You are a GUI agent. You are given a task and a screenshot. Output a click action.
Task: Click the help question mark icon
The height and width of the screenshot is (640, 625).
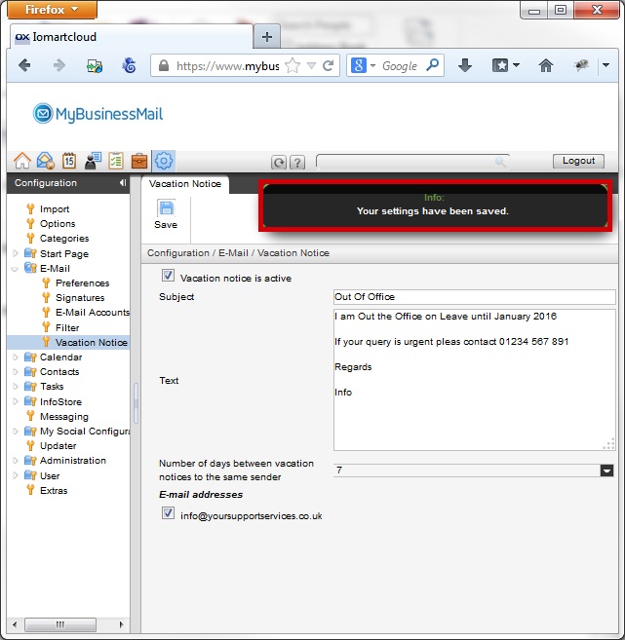coord(297,163)
